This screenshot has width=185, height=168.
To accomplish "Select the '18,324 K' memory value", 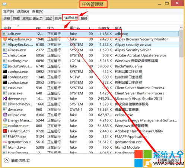I will pyautogui.click(x=105, y=110).
